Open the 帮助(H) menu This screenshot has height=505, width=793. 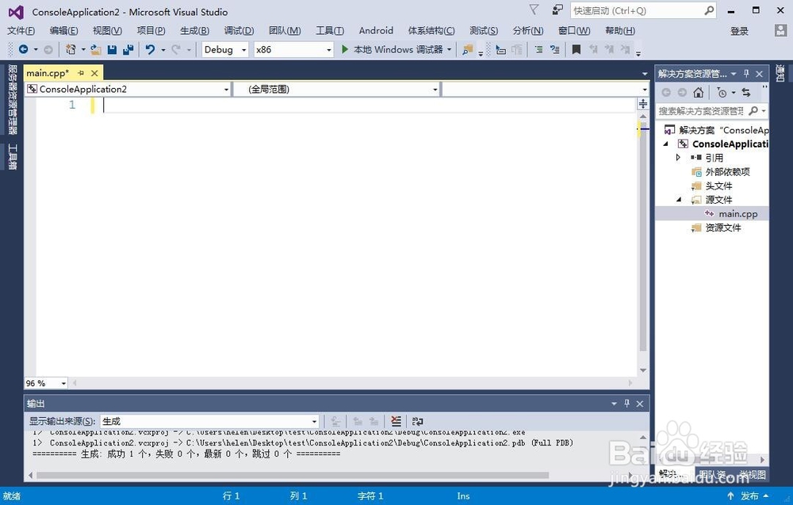tap(620, 31)
